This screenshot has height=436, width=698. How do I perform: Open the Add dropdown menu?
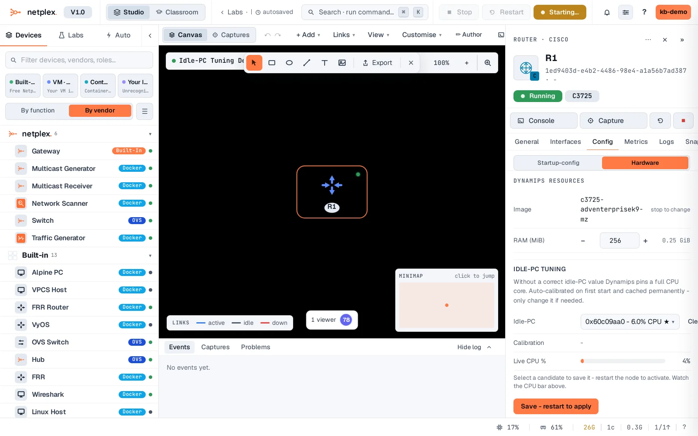[x=308, y=35]
